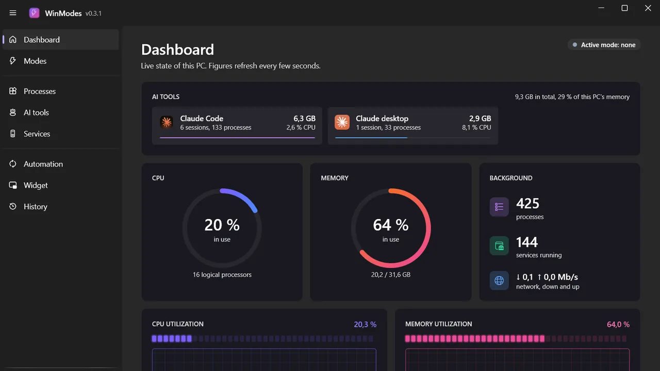This screenshot has height=371, width=660.
Task: Click the 16 logical processors label
Action: pos(222,275)
